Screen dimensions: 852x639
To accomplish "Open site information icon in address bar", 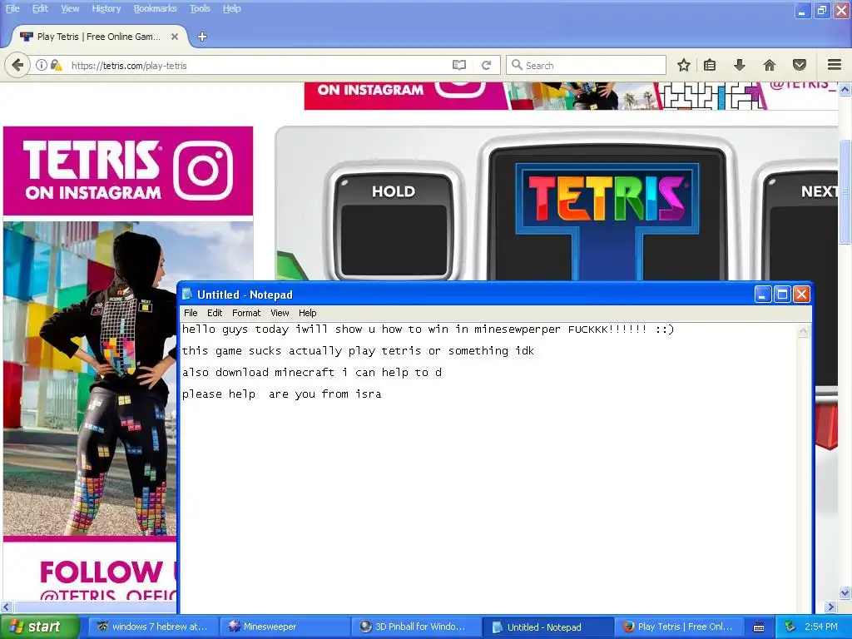I will 42,65.
